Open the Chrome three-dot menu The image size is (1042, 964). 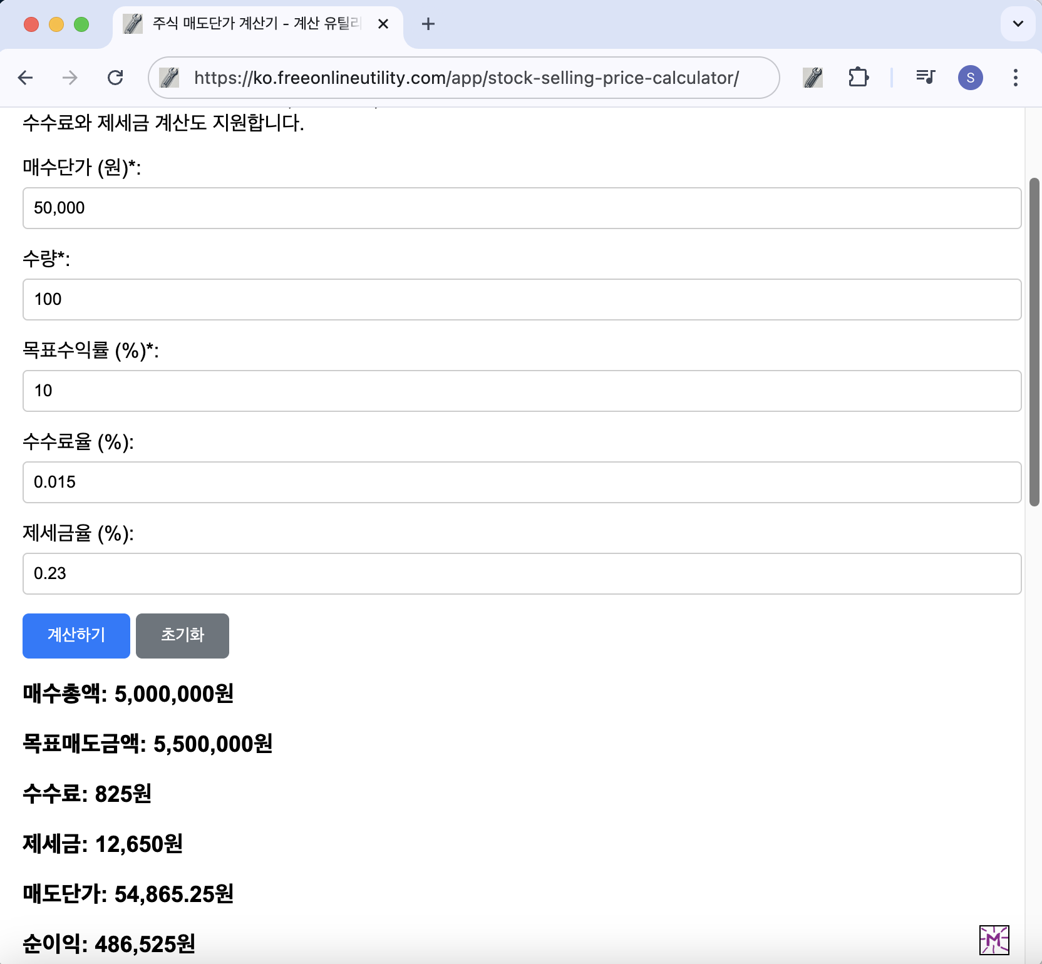pyautogui.click(x=1016, y=78)
